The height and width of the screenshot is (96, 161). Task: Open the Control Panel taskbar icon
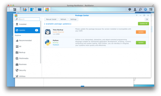click(32, 10)
